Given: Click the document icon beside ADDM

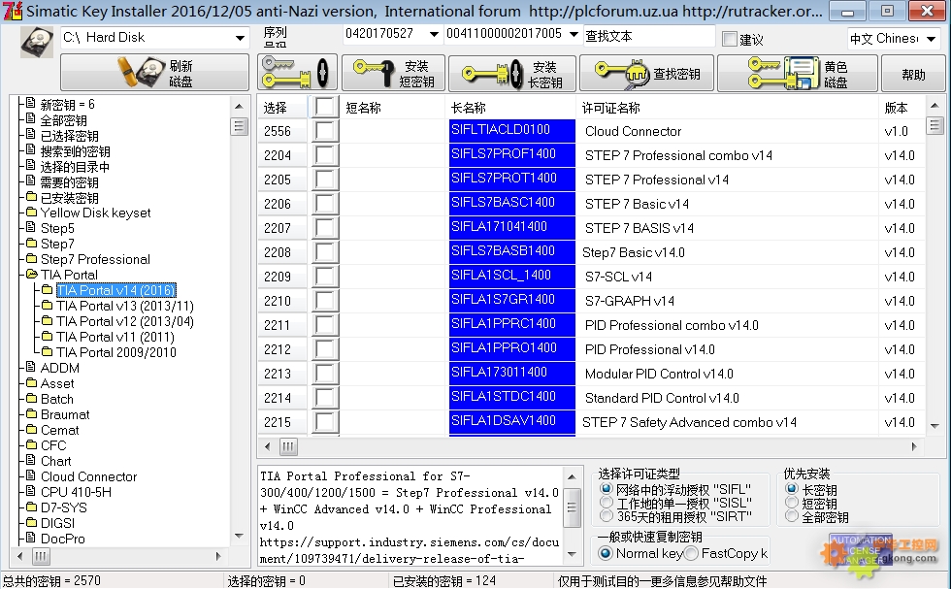Looking at the screenshot, I should tap(31, 368).
